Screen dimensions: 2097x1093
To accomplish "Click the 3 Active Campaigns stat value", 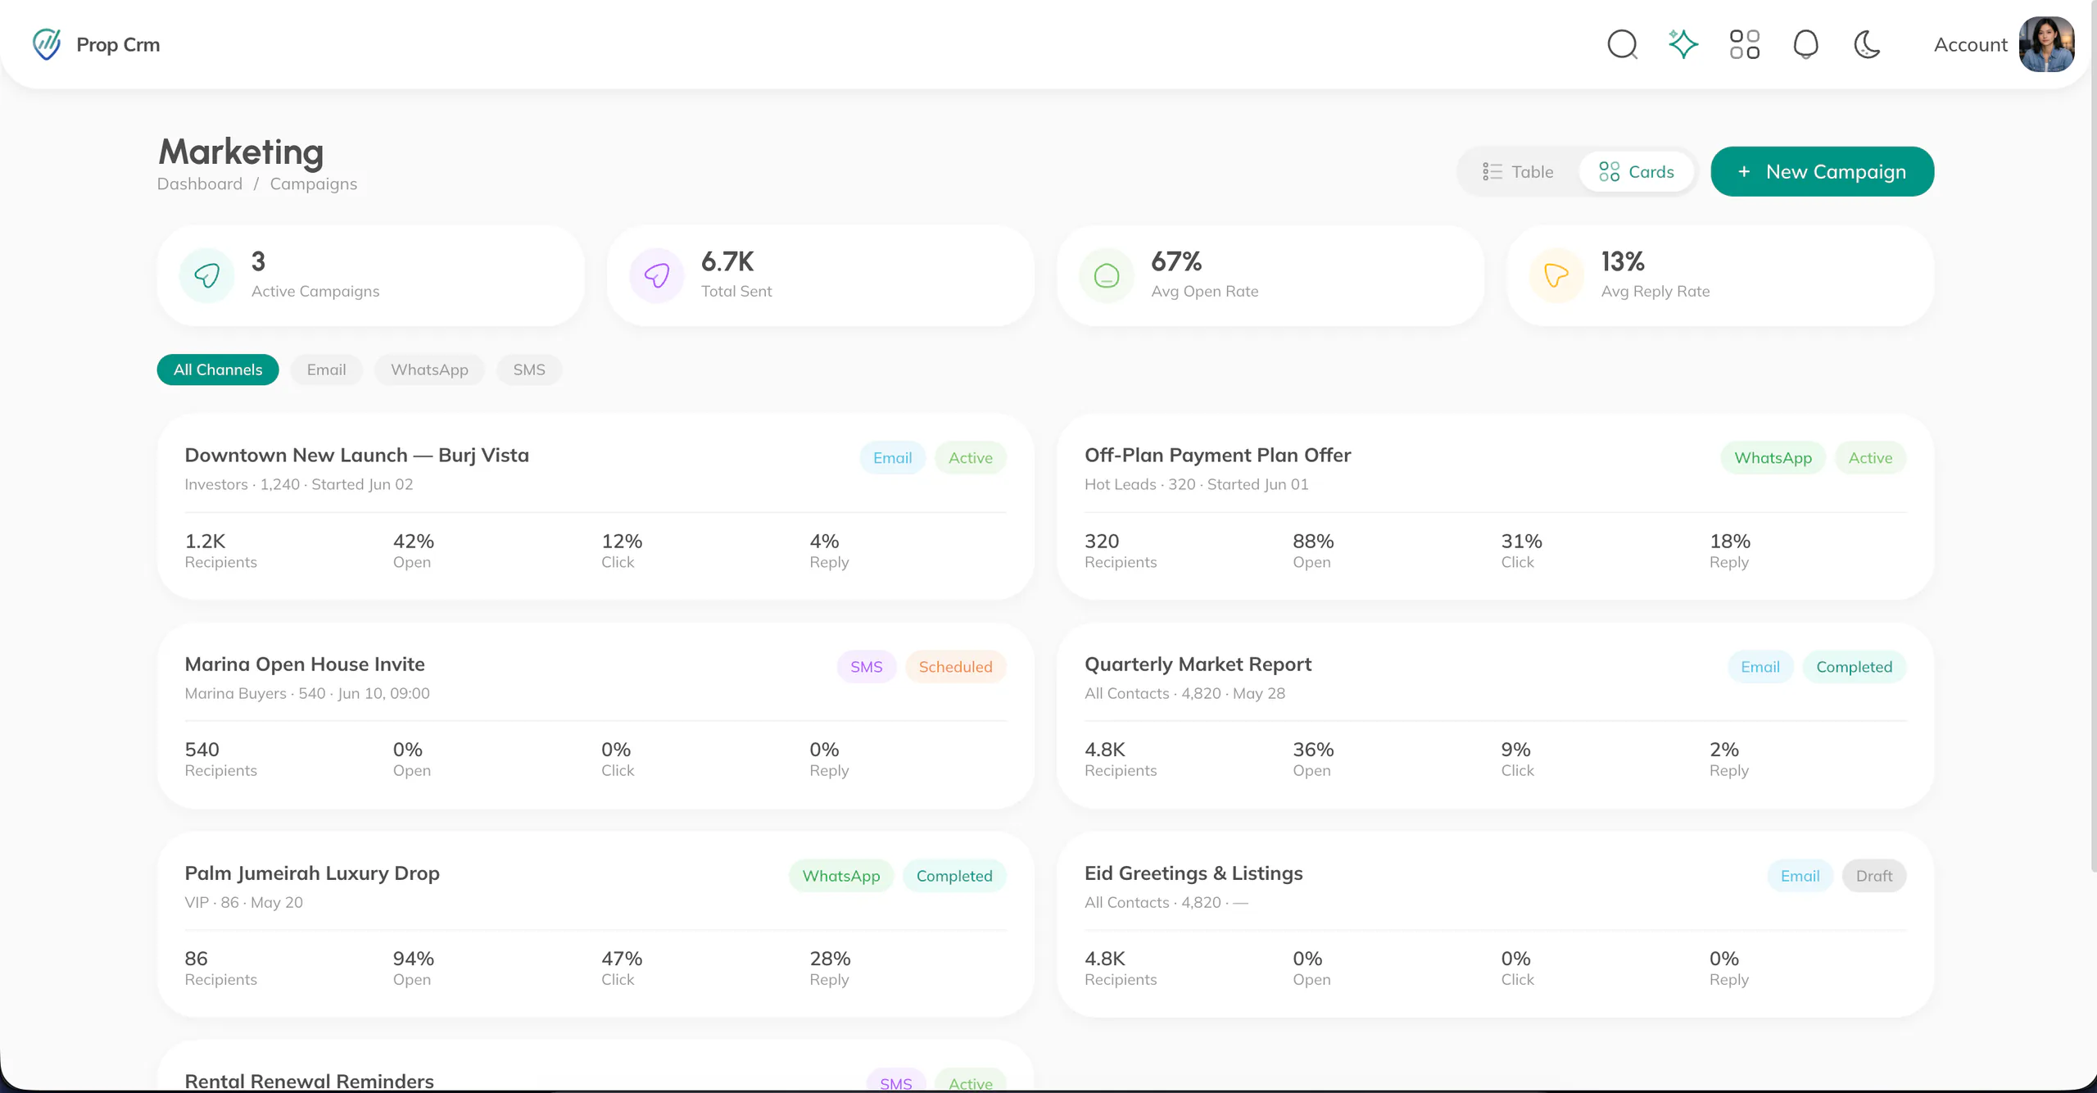I will click(258, 261).
